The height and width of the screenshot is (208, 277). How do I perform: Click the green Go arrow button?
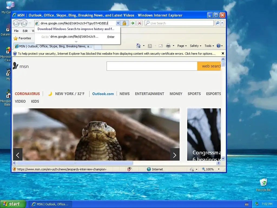[133, 23]
